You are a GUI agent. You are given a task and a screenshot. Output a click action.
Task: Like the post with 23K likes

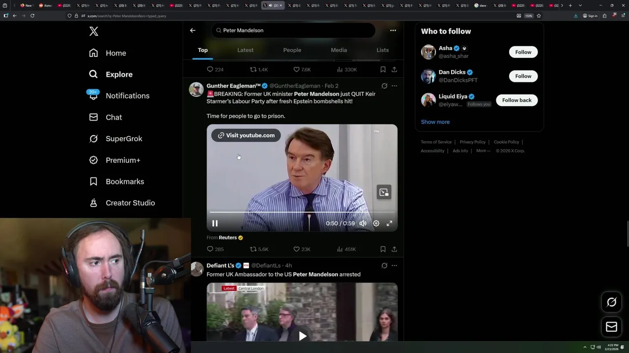[x=302, y=249]
